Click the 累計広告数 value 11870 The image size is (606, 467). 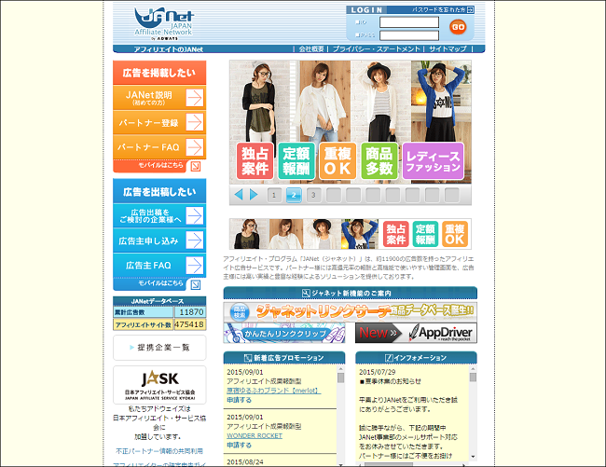(191, 312)
